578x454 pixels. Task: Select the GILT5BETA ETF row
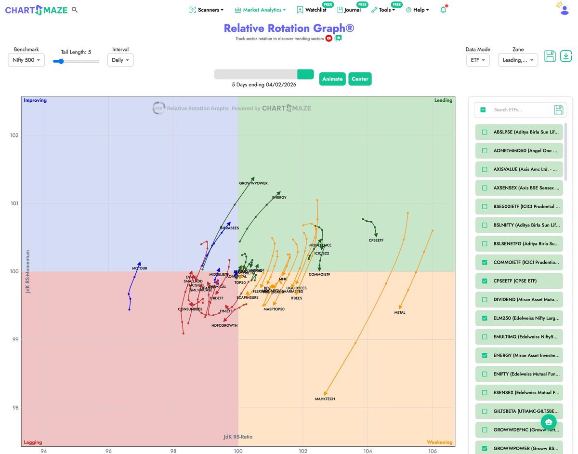tap(519, 411)
